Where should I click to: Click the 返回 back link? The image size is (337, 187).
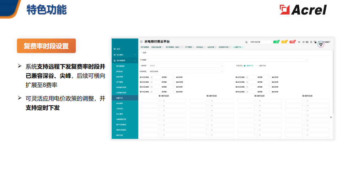click(x=145, y=53)
